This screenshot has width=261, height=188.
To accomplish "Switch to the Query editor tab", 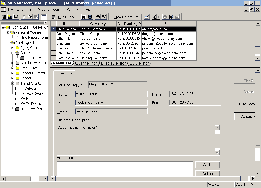I will (x=86, y=63).
